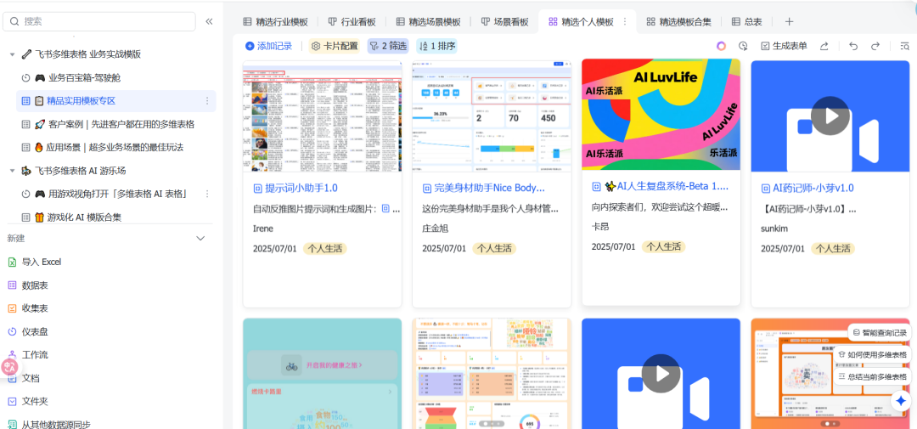Play the video in second-row blue card
Screen dimensions: 917x429
(x=661, y=374)
